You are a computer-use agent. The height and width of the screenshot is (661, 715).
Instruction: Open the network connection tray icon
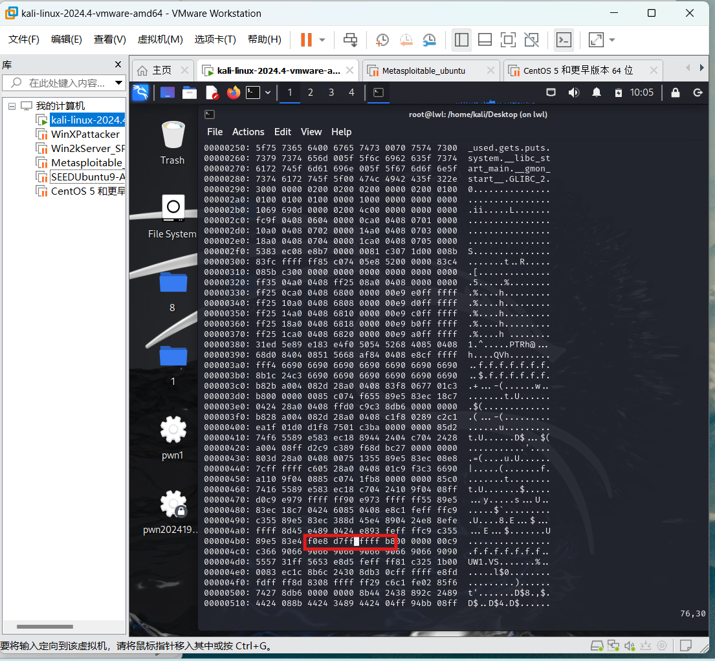click(551, 92)
